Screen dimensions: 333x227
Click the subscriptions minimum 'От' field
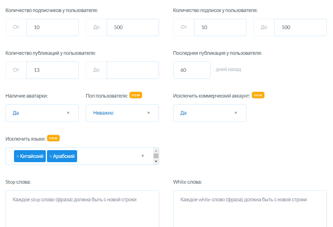point(220,27)
